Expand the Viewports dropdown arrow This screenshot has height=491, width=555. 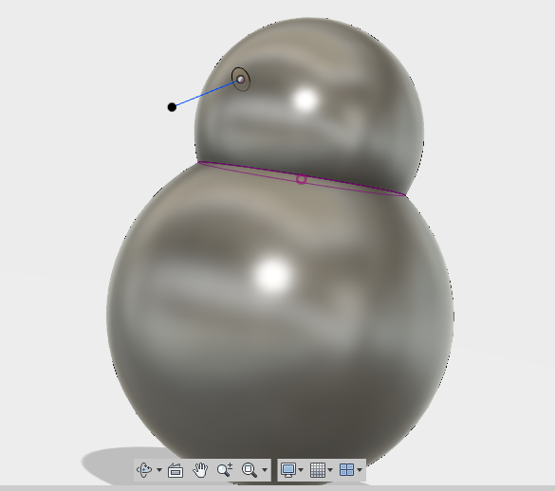[x=360, y=470]
